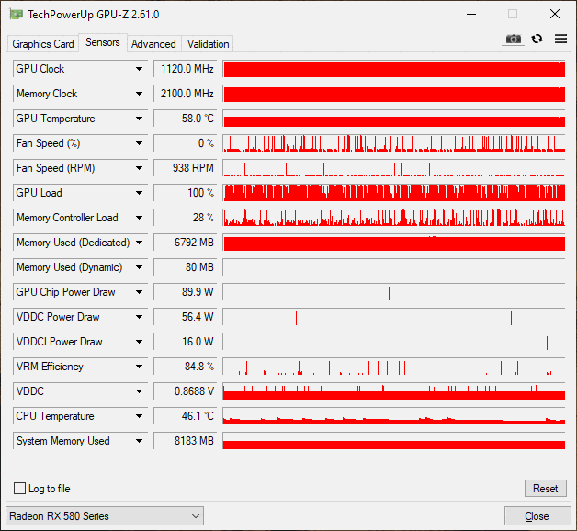
Task: Open the Memory Used (Dynamic) dropdown
Action: pyautogui.click(x=139, y=267)
